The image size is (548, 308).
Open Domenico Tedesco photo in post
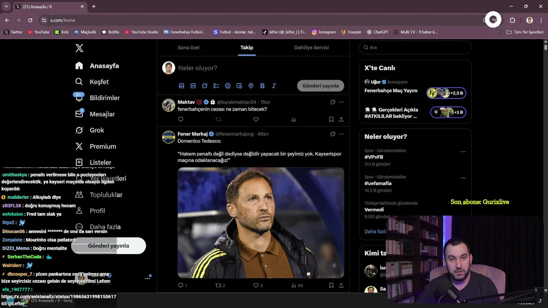(261, 222)
